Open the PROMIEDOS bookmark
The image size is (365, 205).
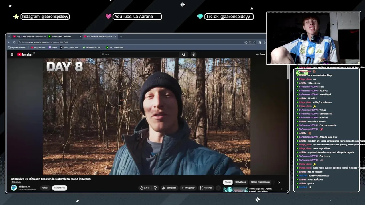(92, 48)
